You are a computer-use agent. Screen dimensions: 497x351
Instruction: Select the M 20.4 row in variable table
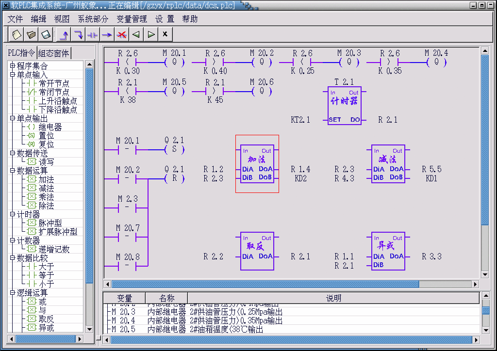pos(291,320)
